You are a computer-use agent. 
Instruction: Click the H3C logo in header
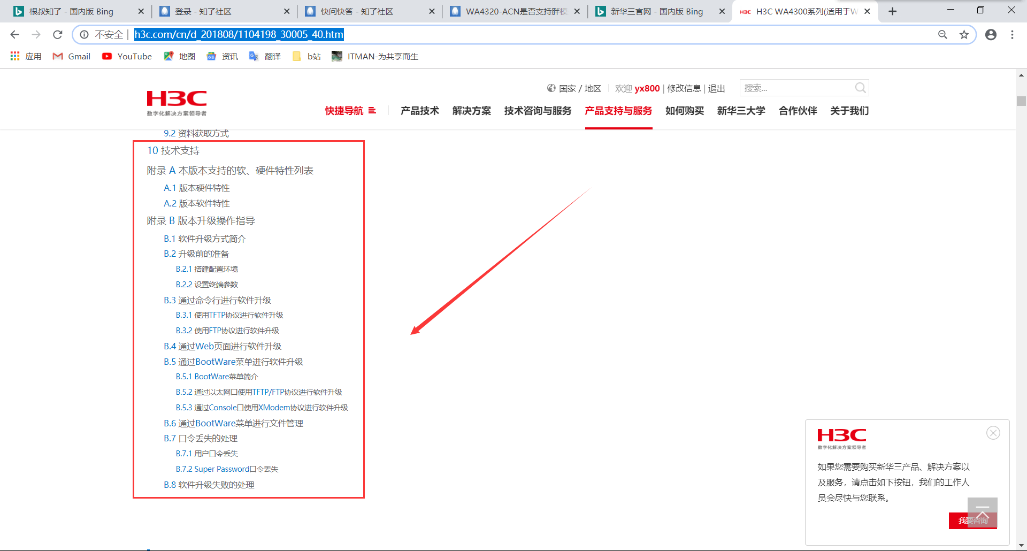[x=177, y=103]
